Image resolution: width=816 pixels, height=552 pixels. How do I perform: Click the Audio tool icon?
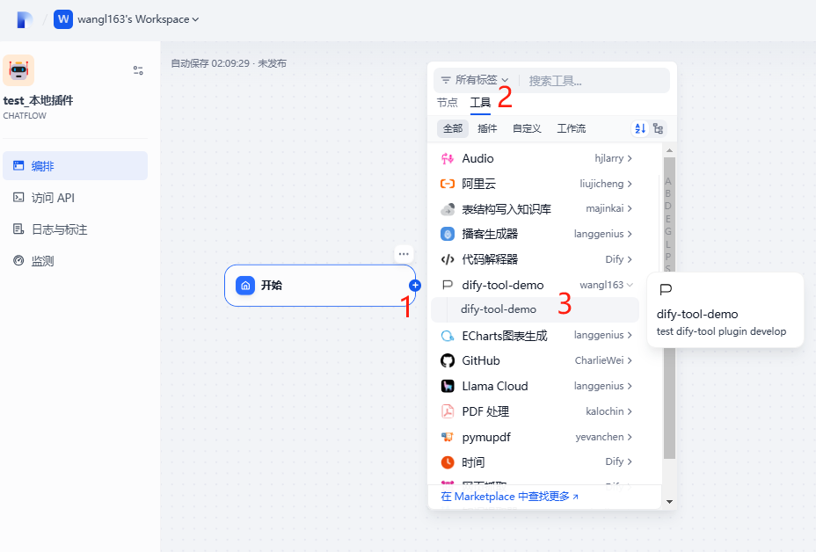coord(448,159)
